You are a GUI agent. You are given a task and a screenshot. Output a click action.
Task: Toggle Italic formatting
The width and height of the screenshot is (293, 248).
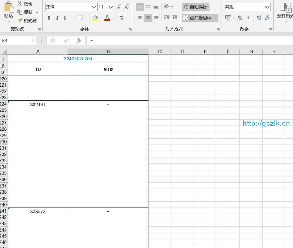pos(57,18)
